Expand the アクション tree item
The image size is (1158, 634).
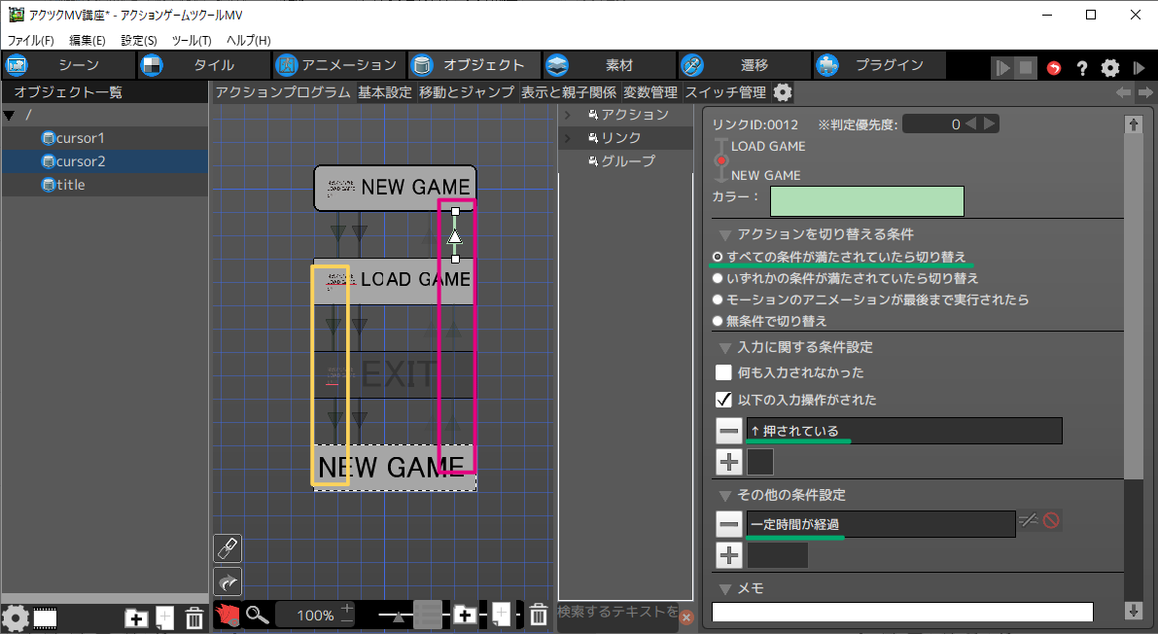tap(568, 115)
